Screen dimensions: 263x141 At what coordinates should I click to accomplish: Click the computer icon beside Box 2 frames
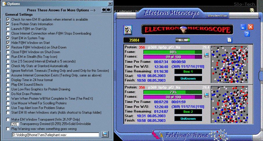pyautogui.click(x=207, y=94)
